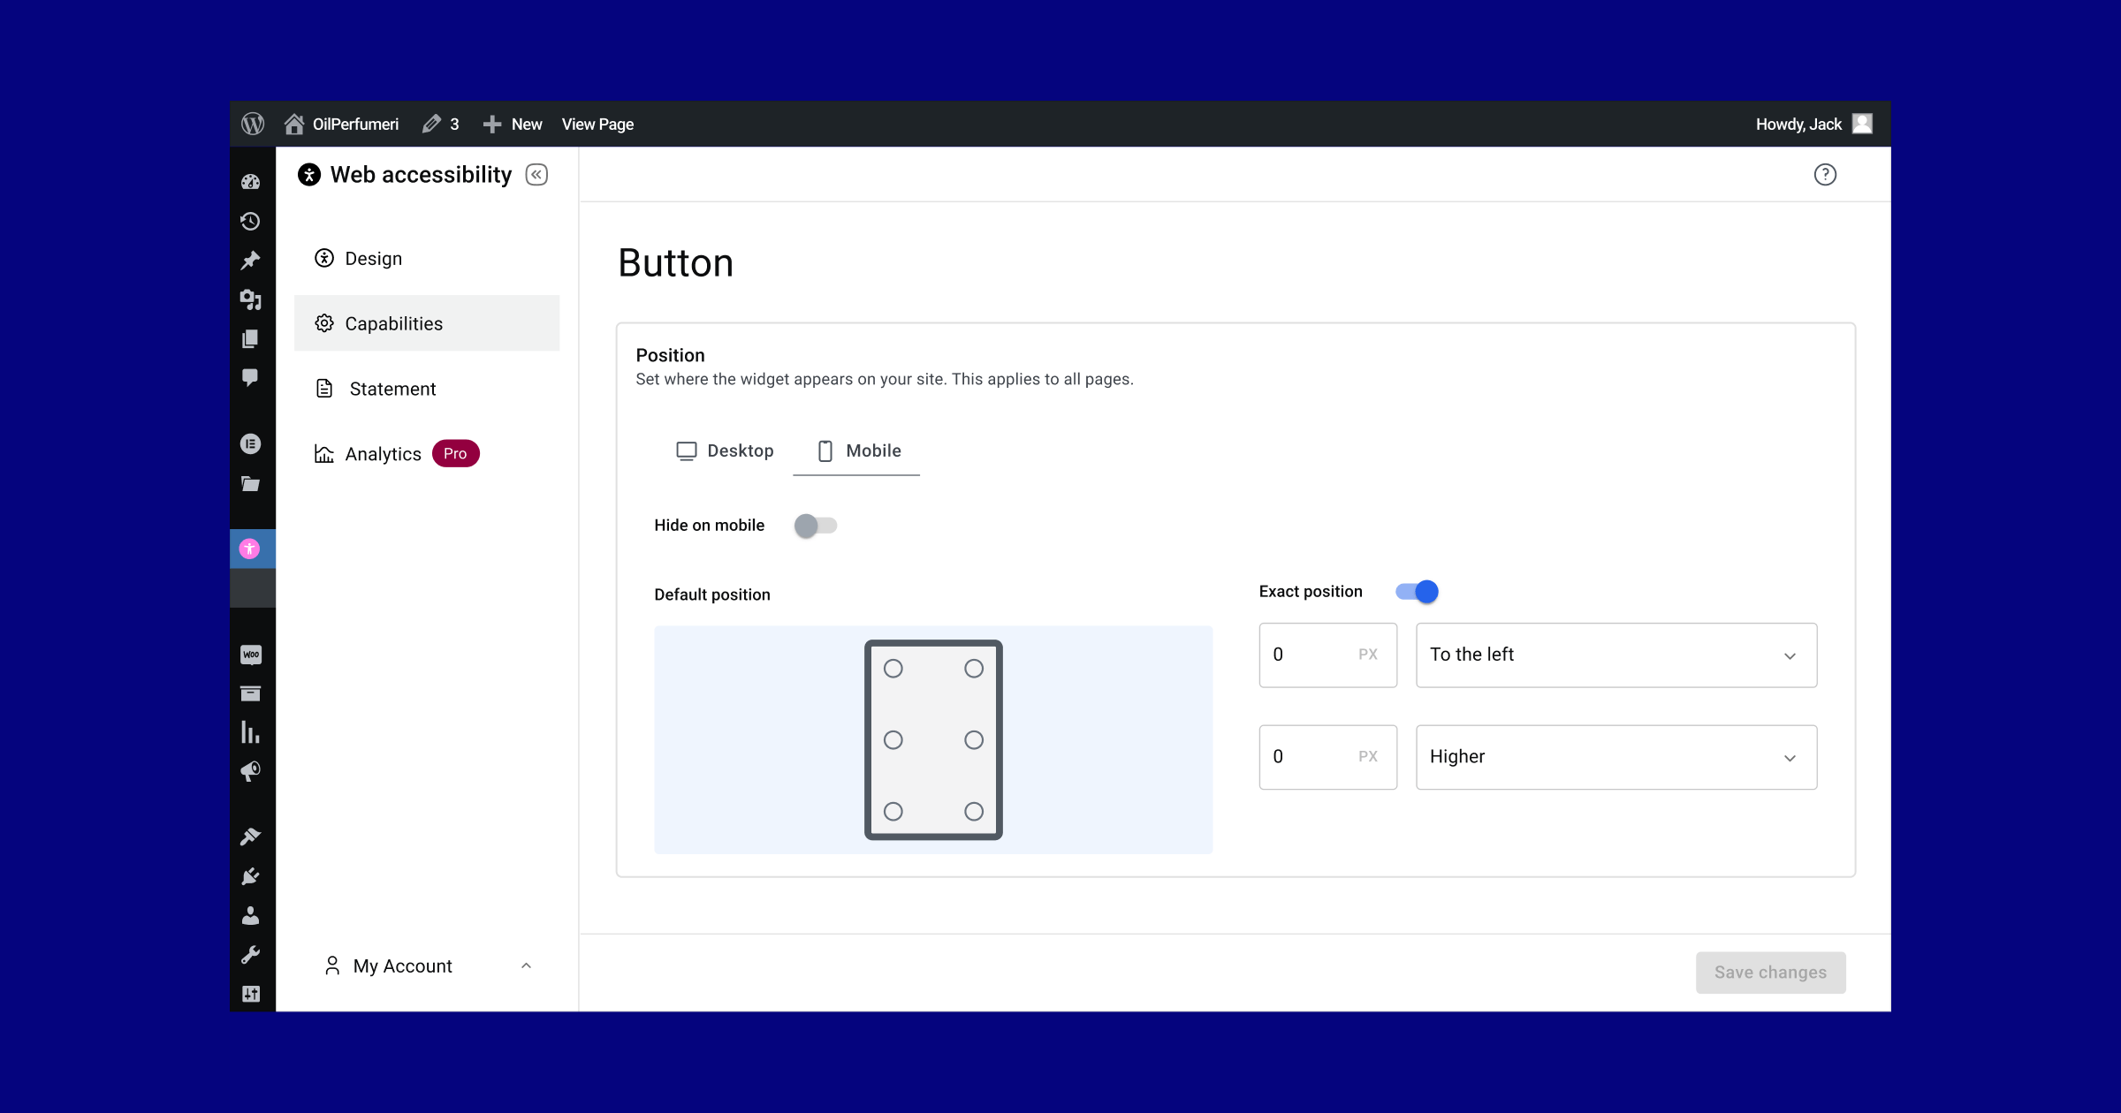Open the Dashboard gauge icon in sidebar
The width and height of the screenshot is (2121, 1113).
(251, 182)
